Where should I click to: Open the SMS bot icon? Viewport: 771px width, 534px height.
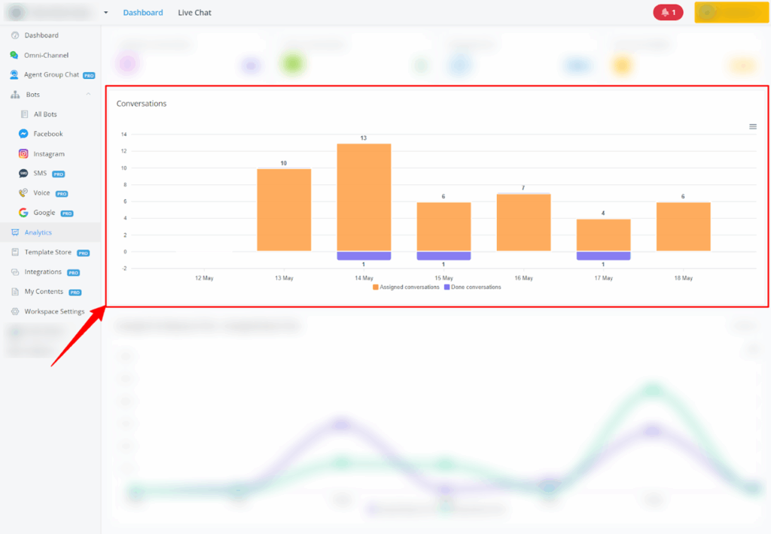(24, 173)
